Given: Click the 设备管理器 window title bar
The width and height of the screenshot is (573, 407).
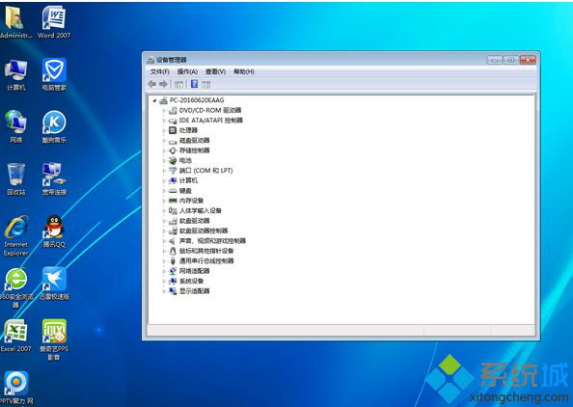Looking at the screenshot, I should tap(314, 60).
